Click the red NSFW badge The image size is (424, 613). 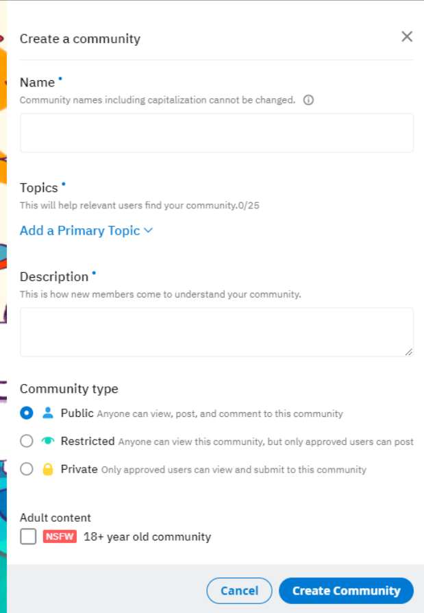(60, 537)
